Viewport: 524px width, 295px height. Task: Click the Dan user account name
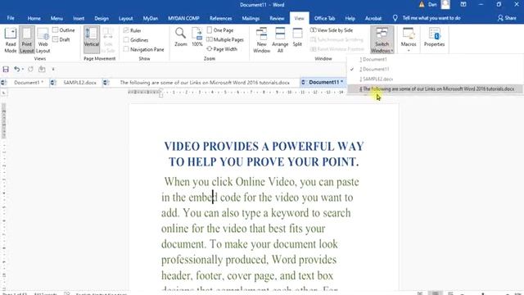point(432,5)
